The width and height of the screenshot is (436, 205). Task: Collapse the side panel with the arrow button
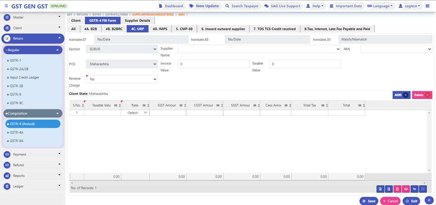(x=429, y=201)
